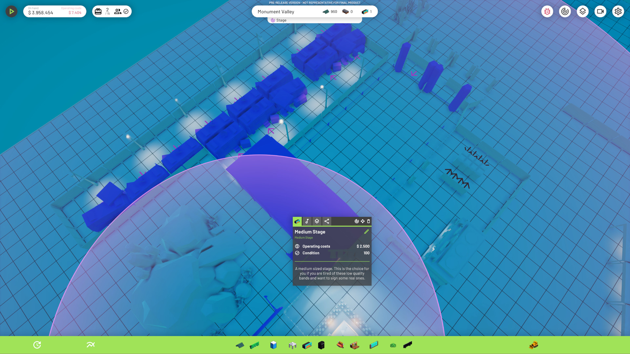The width and height of the screenshot is (630, 354).
Task: Toggle the layers view in the top bar
Action: [x=582, y=11]
